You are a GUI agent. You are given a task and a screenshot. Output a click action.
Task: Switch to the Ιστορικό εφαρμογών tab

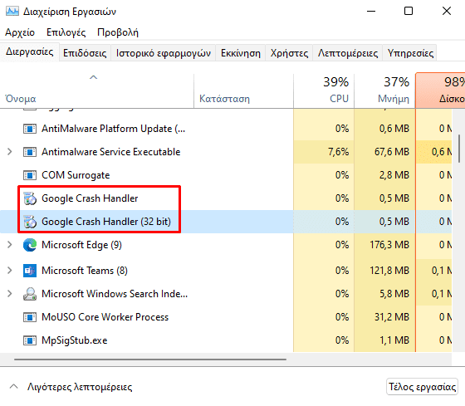164,53
